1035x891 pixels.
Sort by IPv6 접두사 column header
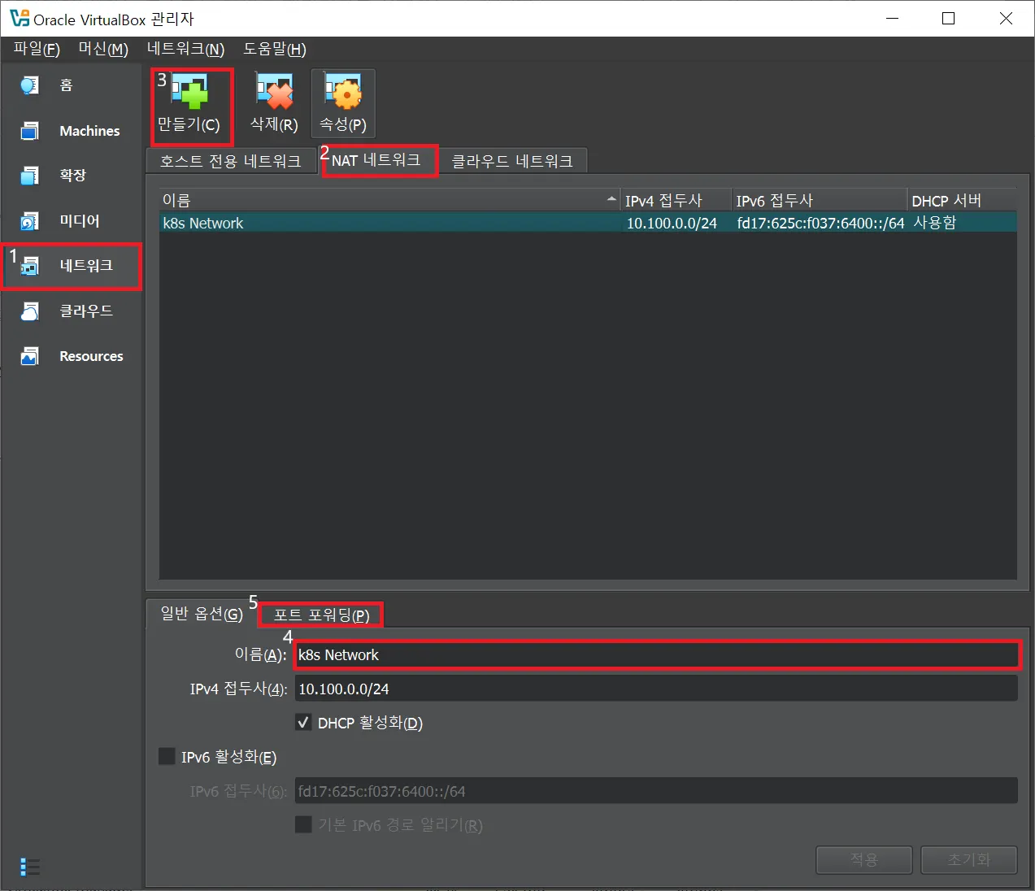pyautogui.click(x=820, y=200)
